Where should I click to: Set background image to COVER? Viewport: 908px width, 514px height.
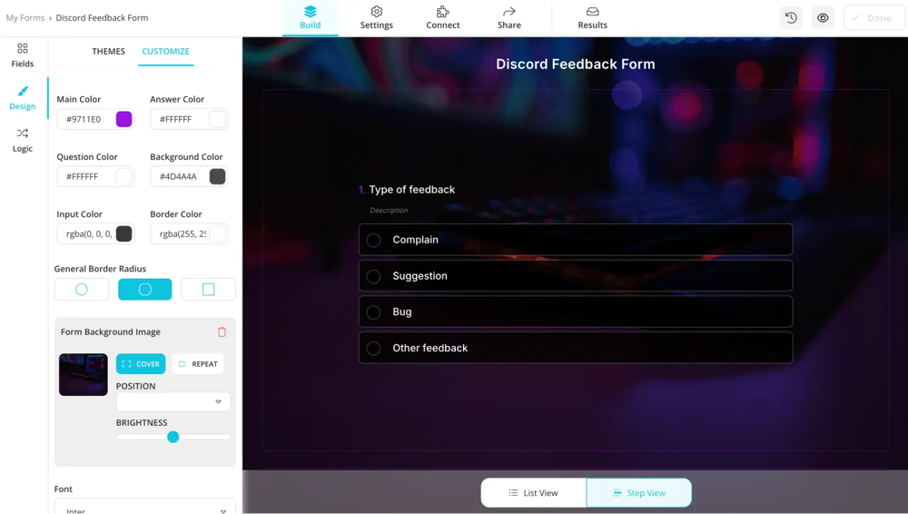point(141,364)
